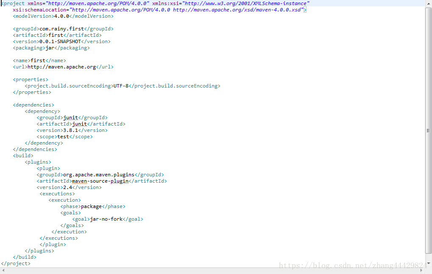Click the name element value first
Viewport: 432px width, 274px height.
38,60
